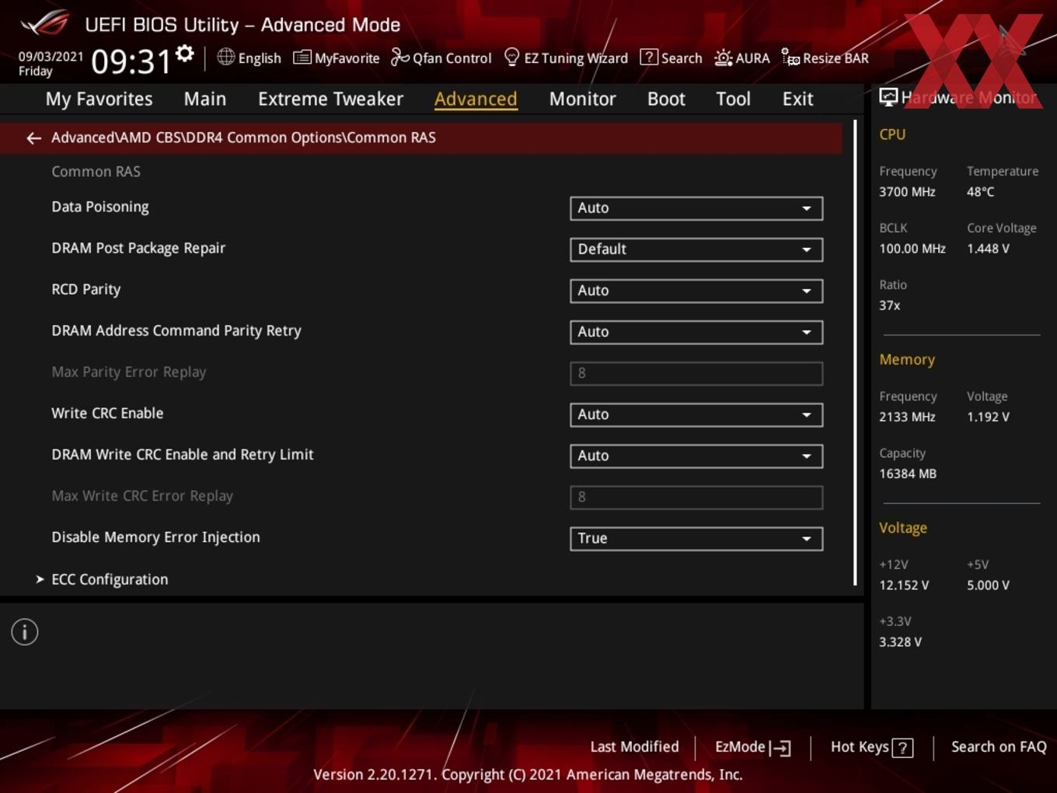Click the Max Write CRC Error Replay field
The height and width of the screenshot is (793, 1057).
point(696,498)
